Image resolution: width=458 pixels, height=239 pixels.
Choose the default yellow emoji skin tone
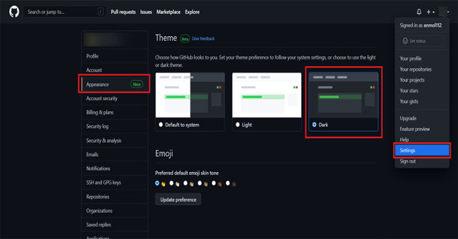point(157,183)
